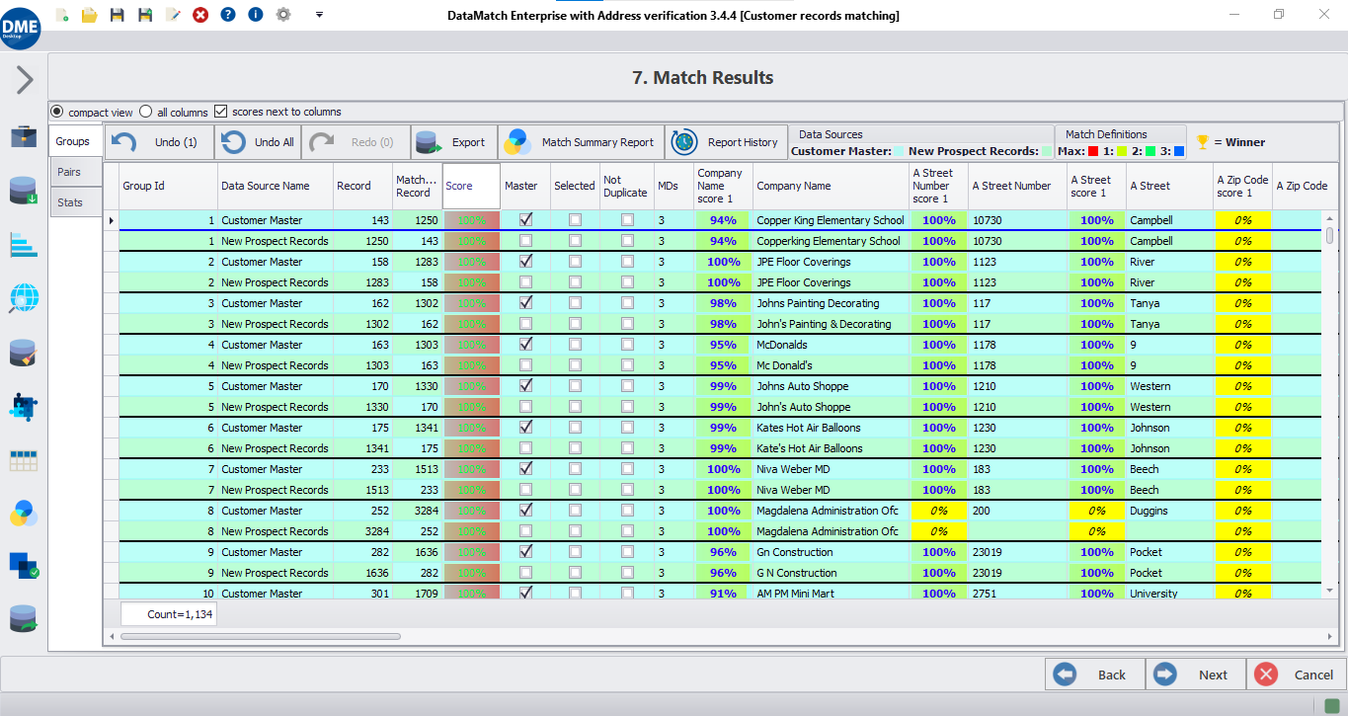1348x716 pixels.
Task: Click Undo All button
Action: click(258, 142)
